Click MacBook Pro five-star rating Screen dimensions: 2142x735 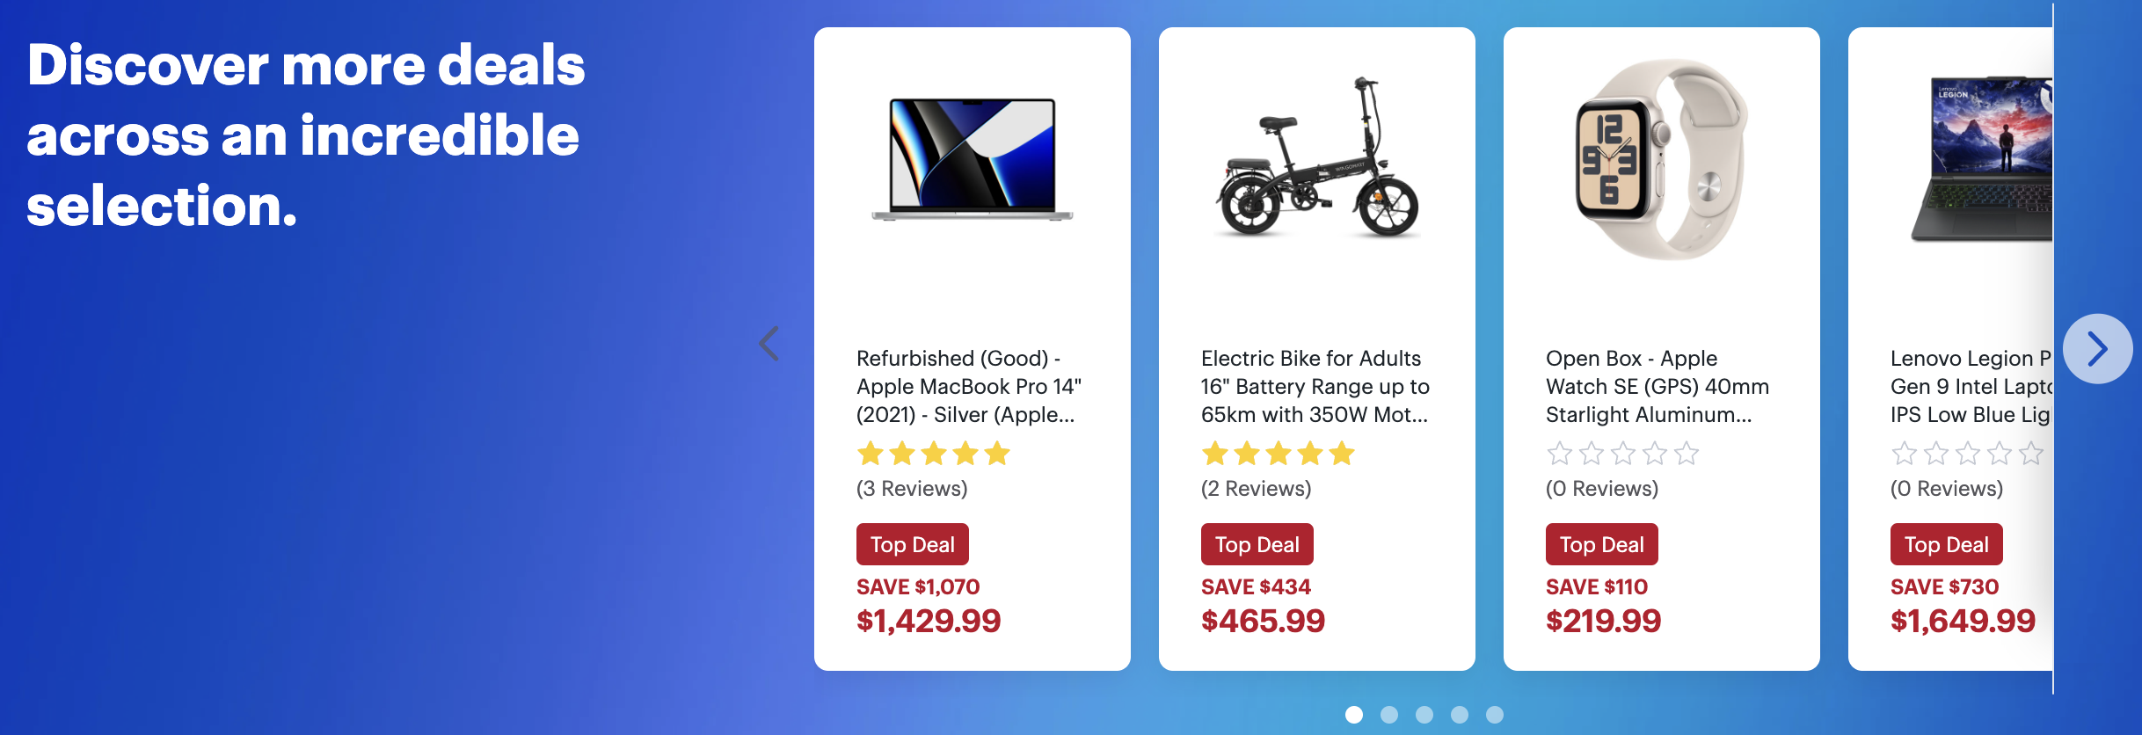(x=933, y=454)
